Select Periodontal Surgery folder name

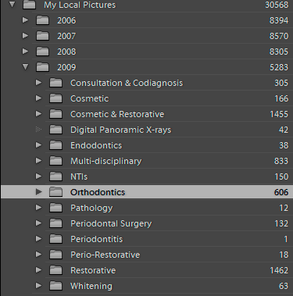(x=111, y=223)
